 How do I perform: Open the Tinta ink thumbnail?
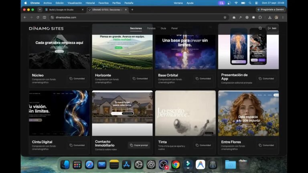tap(185, 113)
